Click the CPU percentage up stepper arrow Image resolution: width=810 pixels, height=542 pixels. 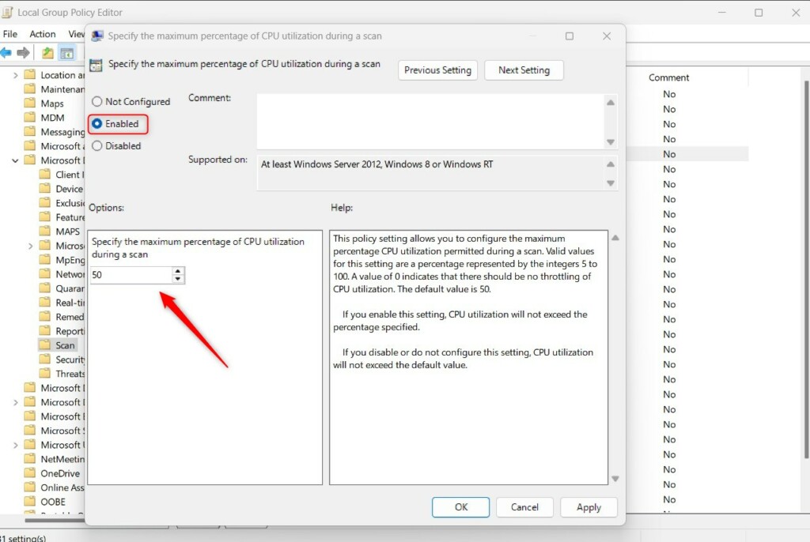tap(178, 272)
